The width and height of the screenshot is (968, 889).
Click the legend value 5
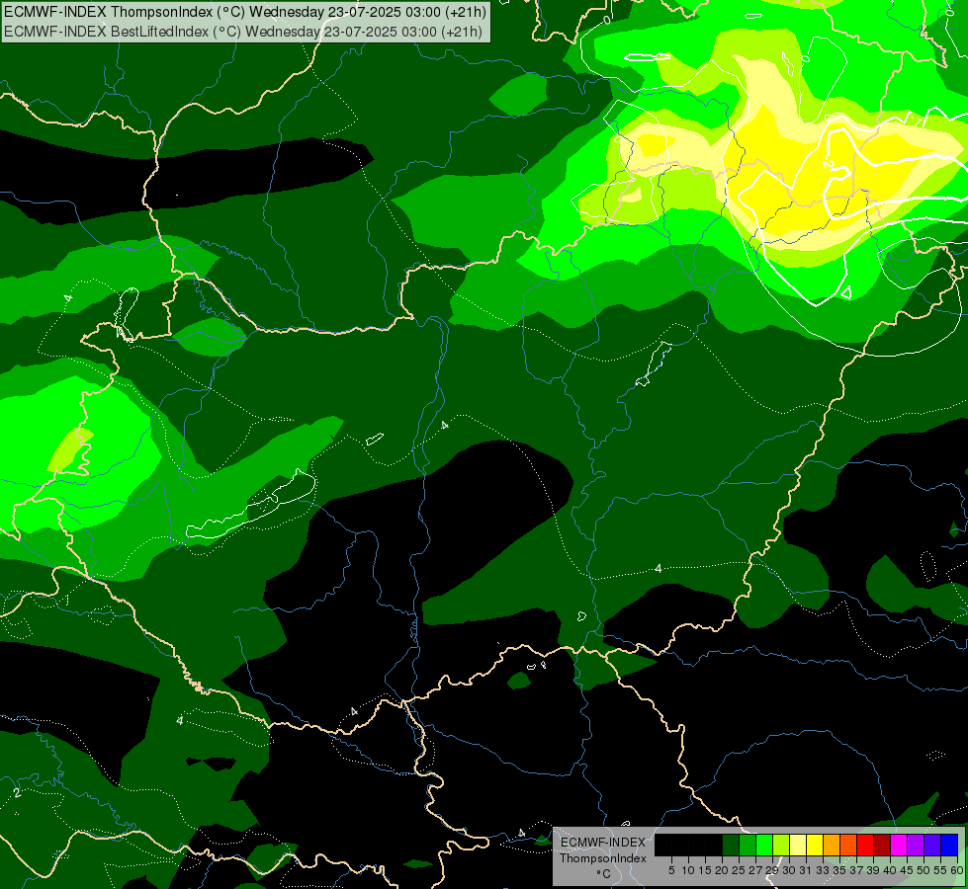pyautogui.click(x=671, y=870)
